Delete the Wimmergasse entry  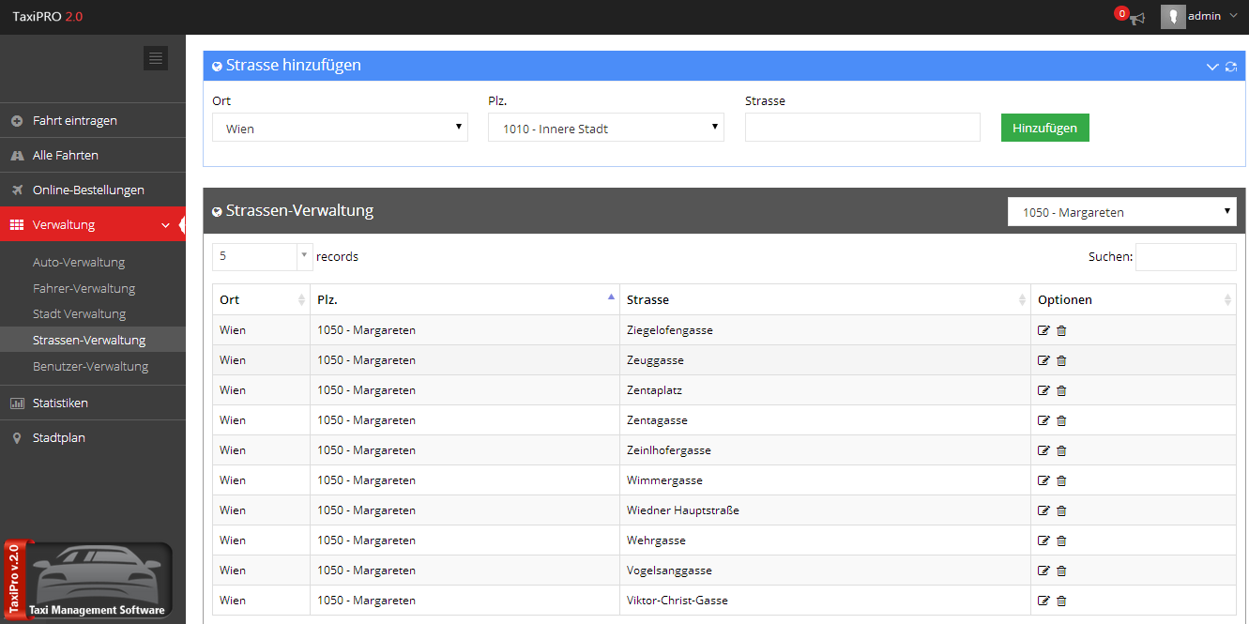1061,480
